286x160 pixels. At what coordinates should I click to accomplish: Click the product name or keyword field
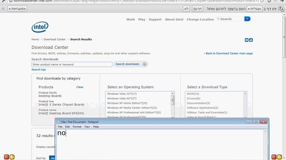click(x=72, y=64)
